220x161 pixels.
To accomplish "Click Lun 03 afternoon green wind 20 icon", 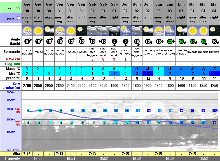I will click(x=171, y=41).
